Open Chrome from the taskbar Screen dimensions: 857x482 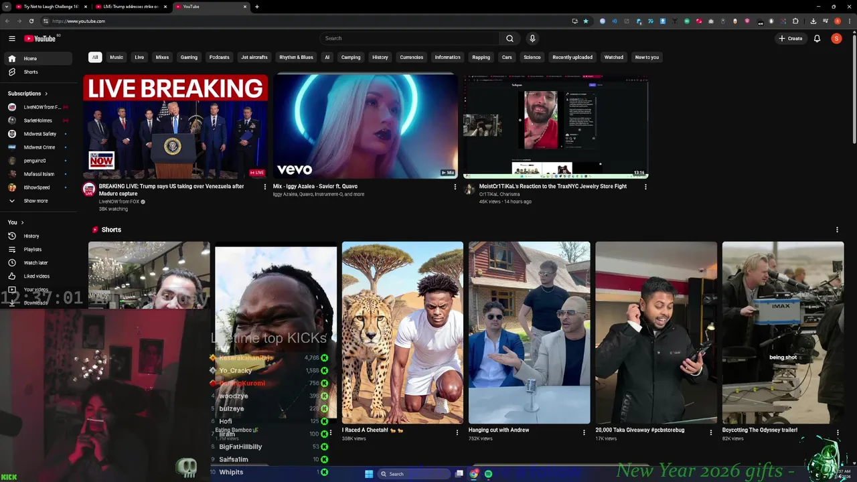(x=474, y=474)
